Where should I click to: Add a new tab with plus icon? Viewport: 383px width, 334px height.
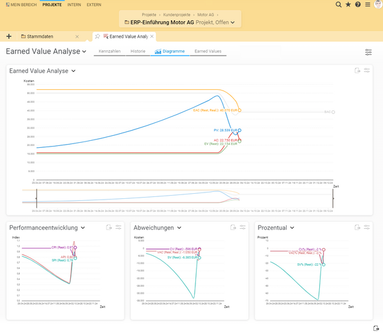tap(8, 36)
